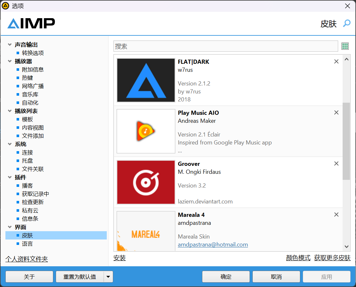The width and height of the screenshot is (356, 287).
Task: Click the search magnifier icon near 皮肤 title
Action: [x=346, y=23]
